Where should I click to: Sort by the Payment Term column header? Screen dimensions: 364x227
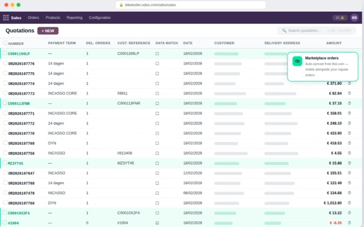[x=62, y=43]
